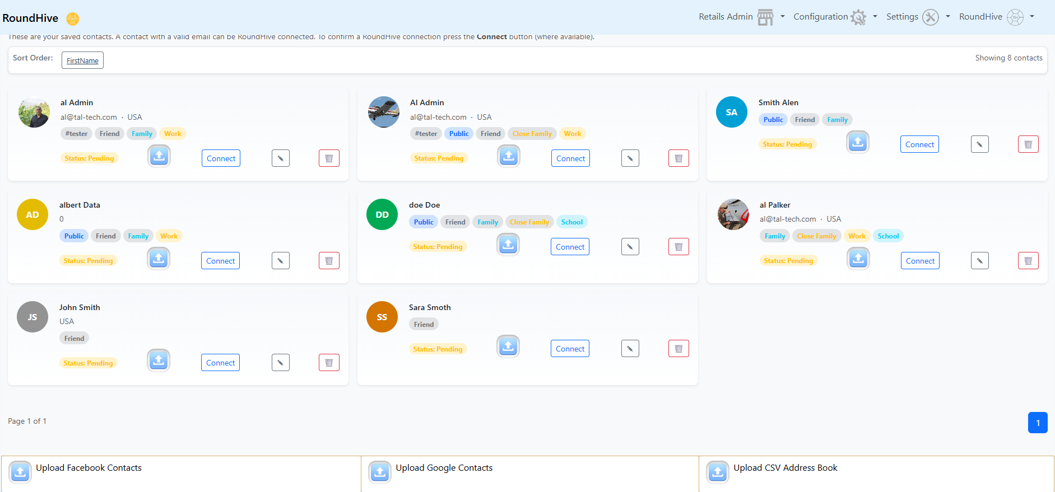The width and height of the screenshot is (1055, 492).
Task: Click the upload icon on al Admin's card
Action: pos(159,156)
